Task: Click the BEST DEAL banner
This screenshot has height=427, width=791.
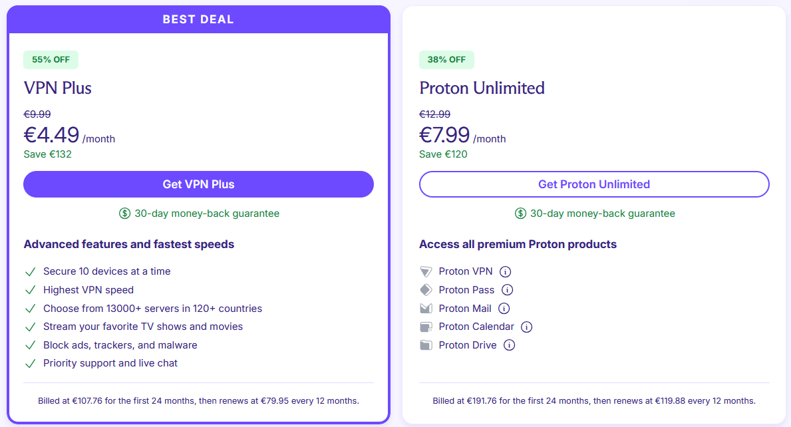Action: tap(198, 20)
